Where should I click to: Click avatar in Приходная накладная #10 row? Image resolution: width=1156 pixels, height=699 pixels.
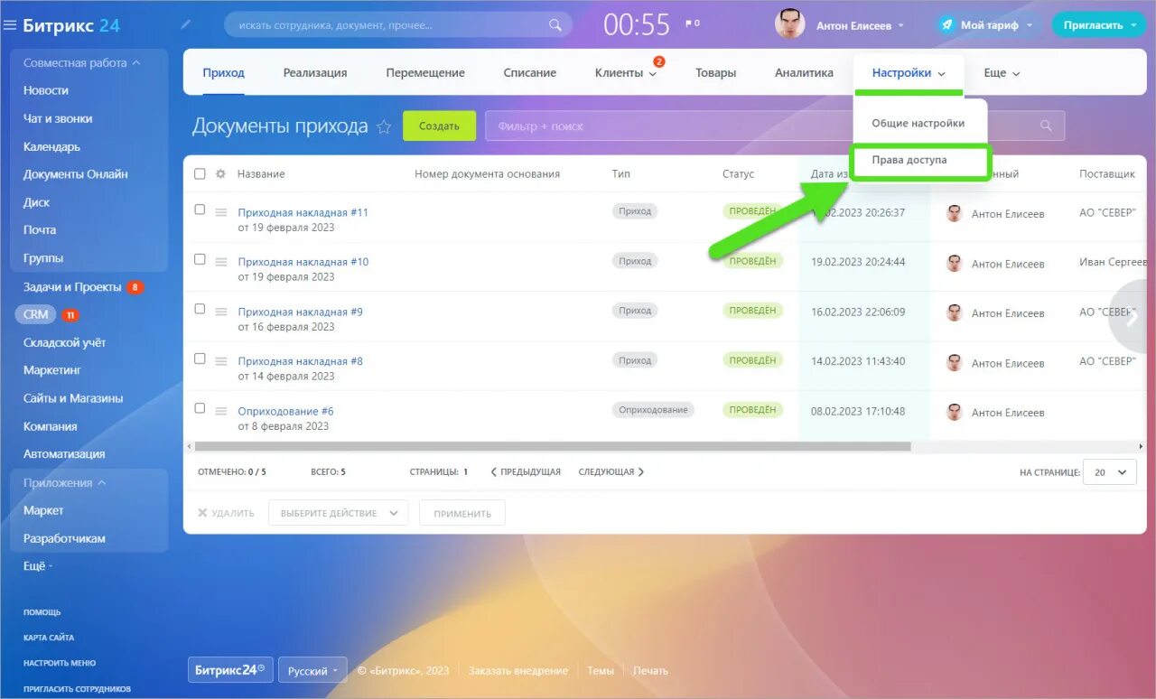click(954, 263)
